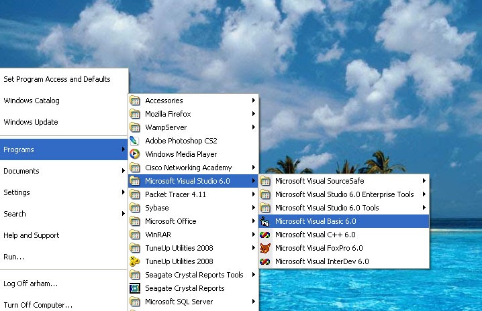Screen dimensions: 482x311
Task: Click the Cisco Networking Academy folder icon
Action: click(135, 168)
